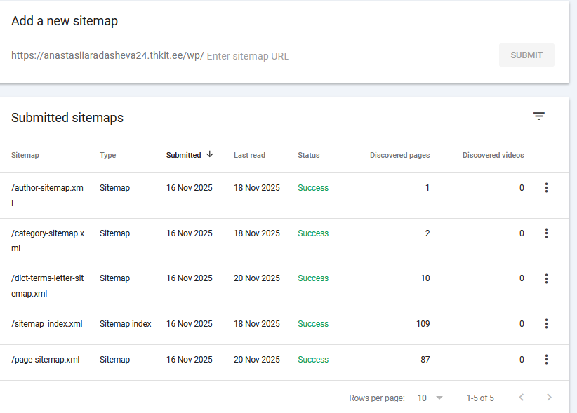Click the Submitted column sort arrow

[x=210, y=155]
